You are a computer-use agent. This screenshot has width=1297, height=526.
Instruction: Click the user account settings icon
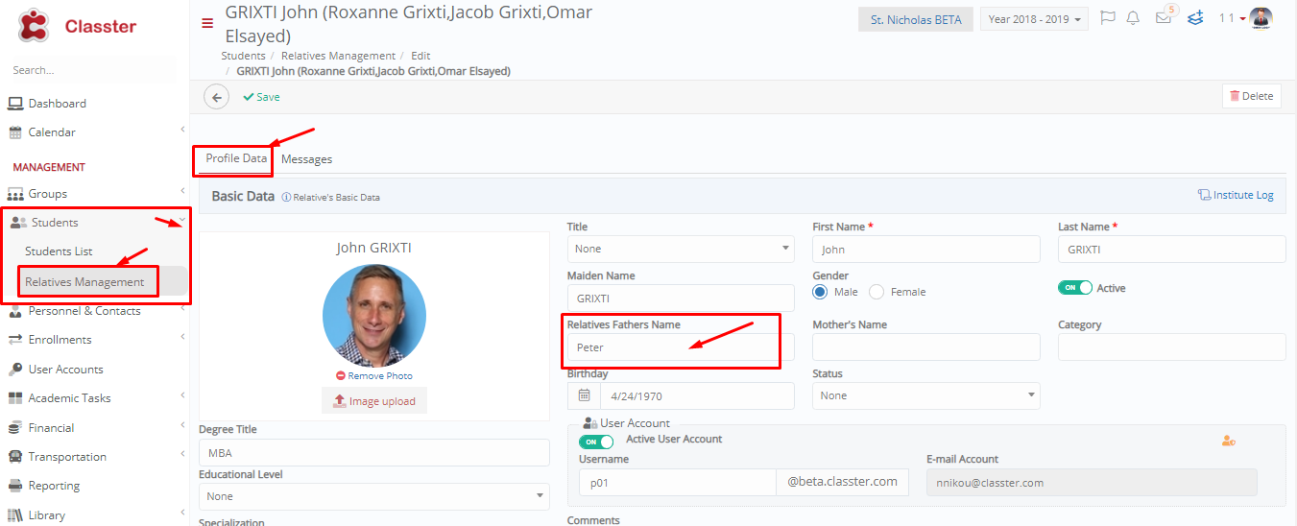[x=1228, y=441]
